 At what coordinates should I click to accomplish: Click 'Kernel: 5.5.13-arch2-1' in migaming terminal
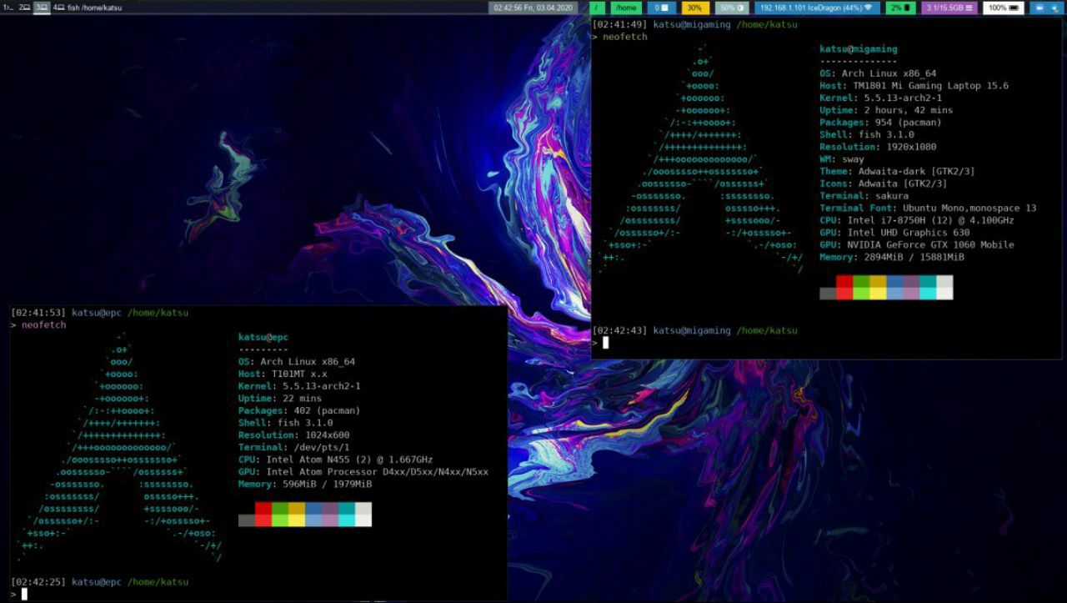coord(880,98)
